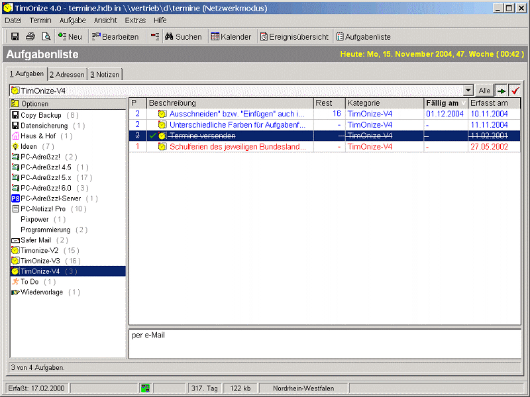Open the Ereignisübersicht view
The height and width of the screenshot is (397, 530).
(x=294, y=36)
